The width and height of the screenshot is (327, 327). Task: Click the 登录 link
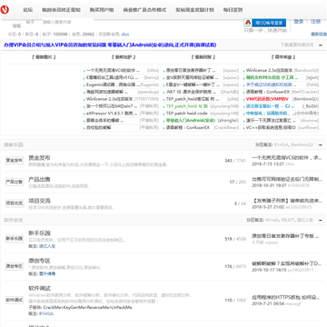[299, 22]
